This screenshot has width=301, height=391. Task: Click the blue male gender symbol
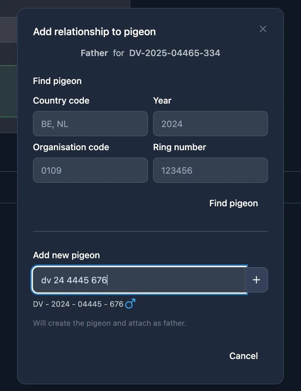[130, 304]
